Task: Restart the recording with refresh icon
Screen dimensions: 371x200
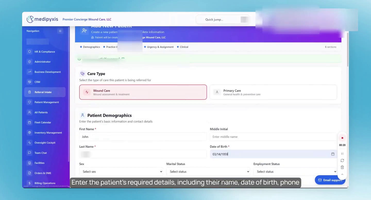Action: [342, 161]
